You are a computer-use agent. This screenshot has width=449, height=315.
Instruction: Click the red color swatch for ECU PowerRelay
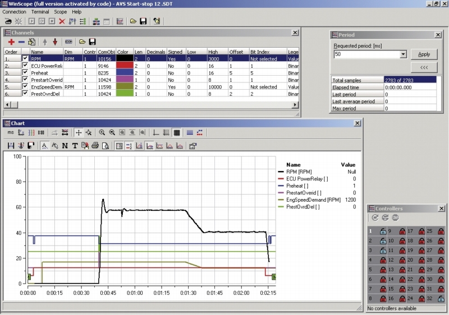coord(124,65)
